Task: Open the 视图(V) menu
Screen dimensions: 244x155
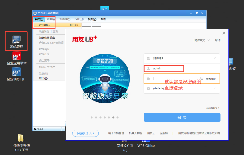Action: point(92,19)
